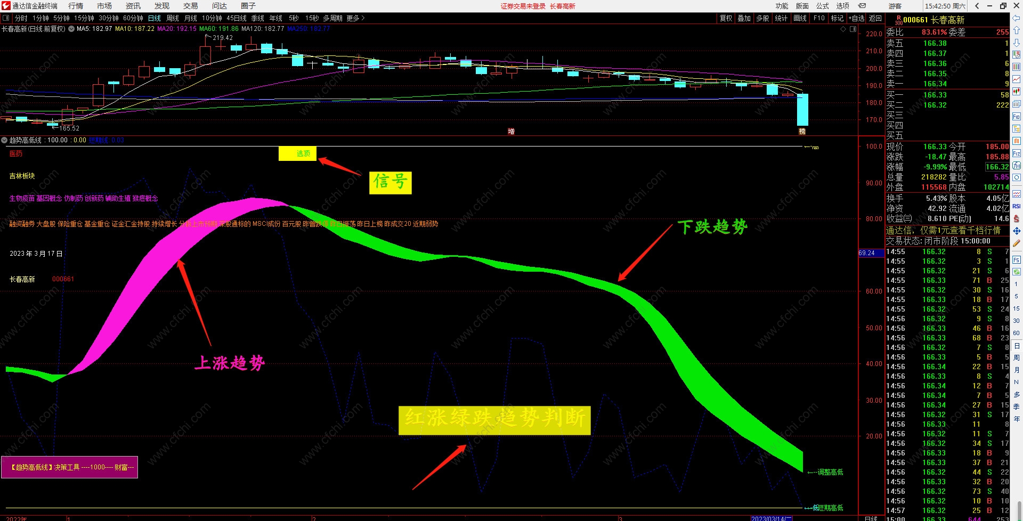Viewport: 1023px width, 521px height.
Task: Open the F10 company info sidebar icon
Action: [1017, 116]
